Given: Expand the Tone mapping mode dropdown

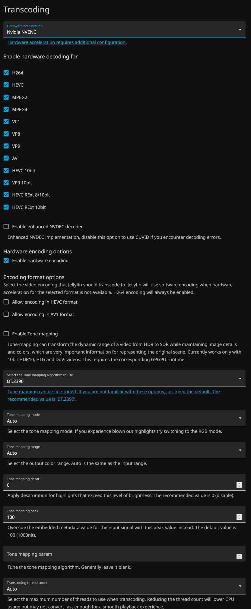Looking at the screenshot, I should pyautogui.click(x=124, y=418).
